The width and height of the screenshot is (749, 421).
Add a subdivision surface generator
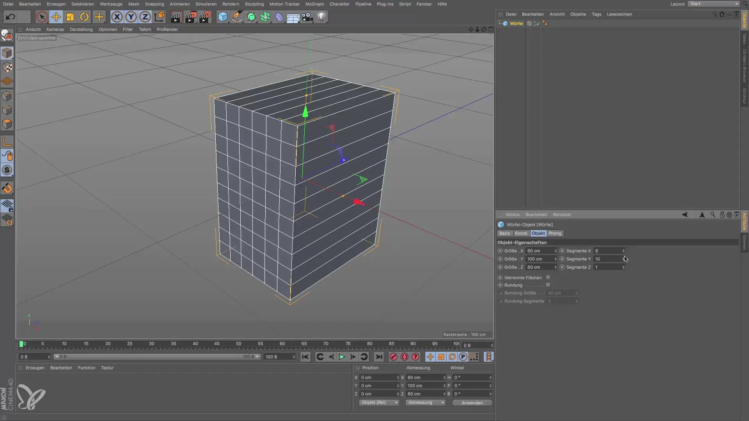(251, 17)
